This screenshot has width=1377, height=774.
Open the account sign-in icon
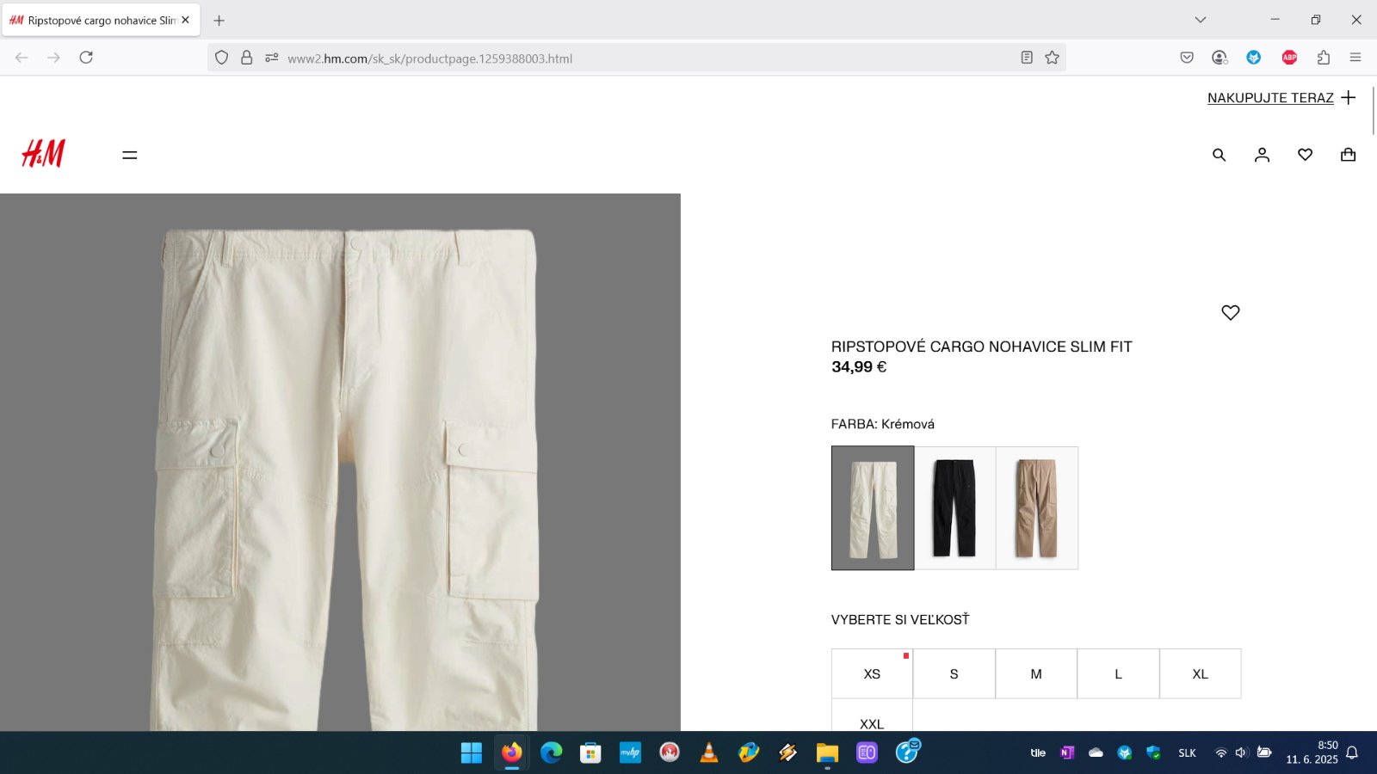coord(1262,155)
